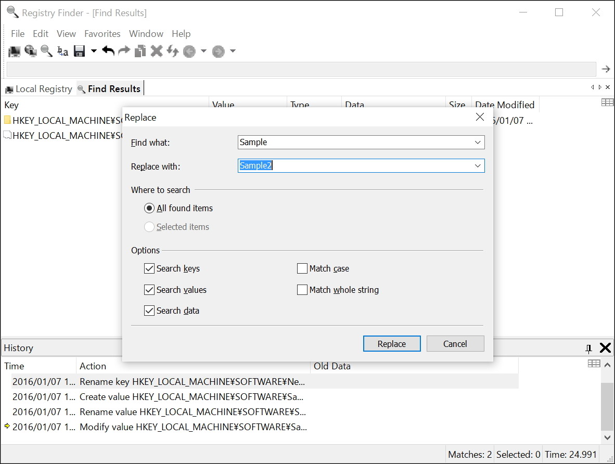This screenshot has width=615, height=464.
Task: Click the results column chooser grid icon
Action: 607,102
